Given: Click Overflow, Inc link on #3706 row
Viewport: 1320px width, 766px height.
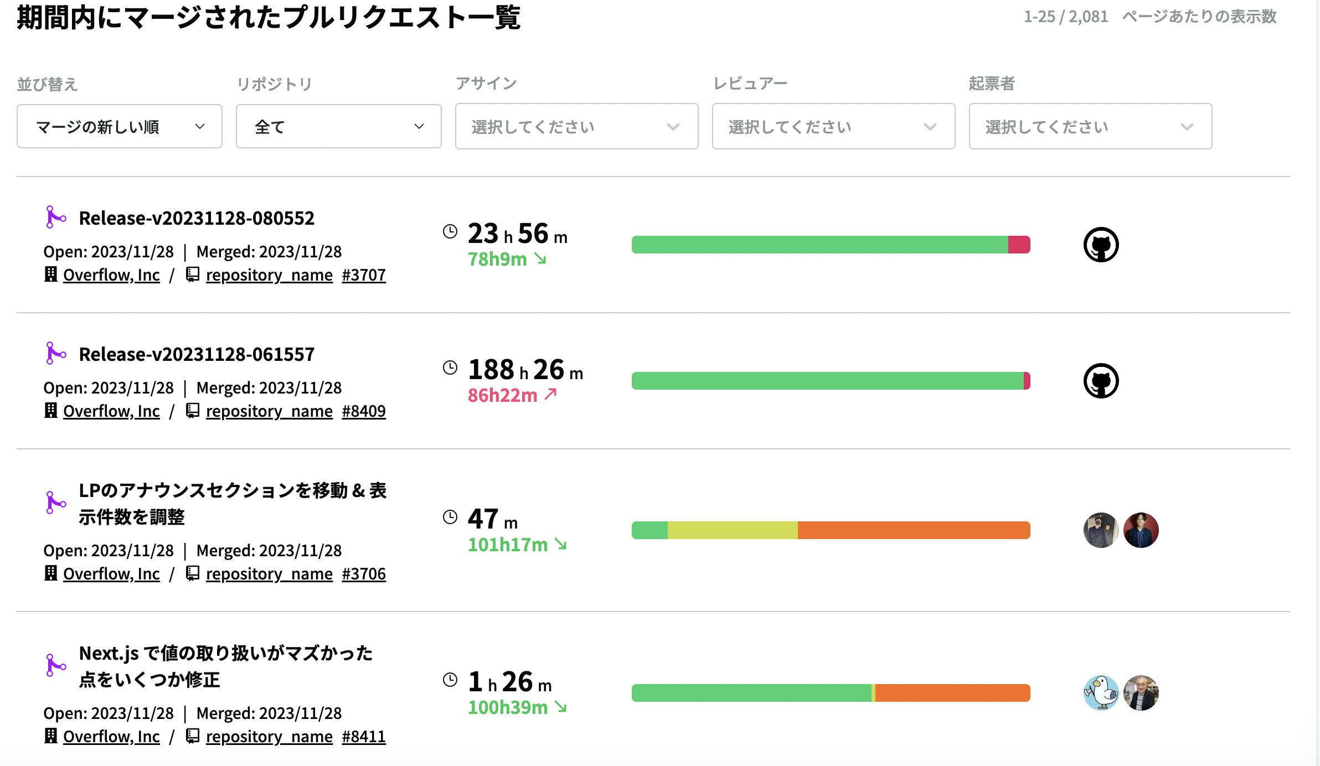Looking at the screenshot, I should click(x=111, y=574).
